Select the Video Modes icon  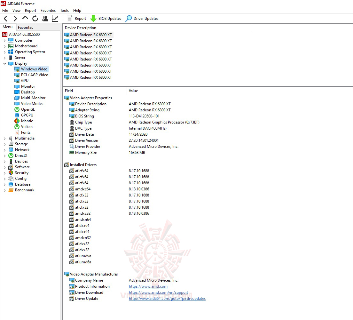(17, 104)
